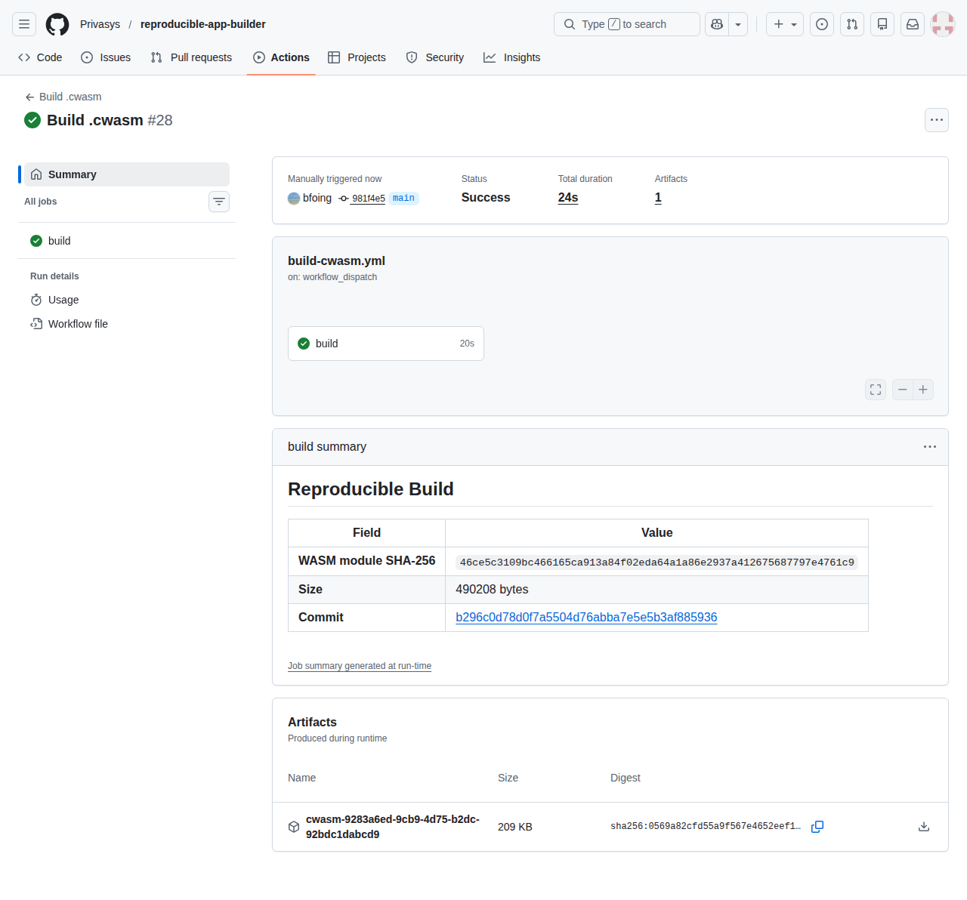Click the Success status text
The height and width of the screenshot is (900, 967).
(486, 198)
